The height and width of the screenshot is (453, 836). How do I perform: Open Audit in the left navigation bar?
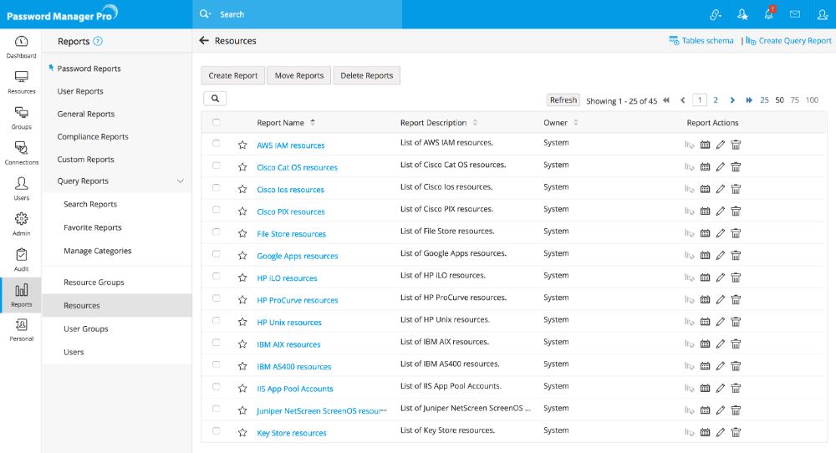(21, 258)
